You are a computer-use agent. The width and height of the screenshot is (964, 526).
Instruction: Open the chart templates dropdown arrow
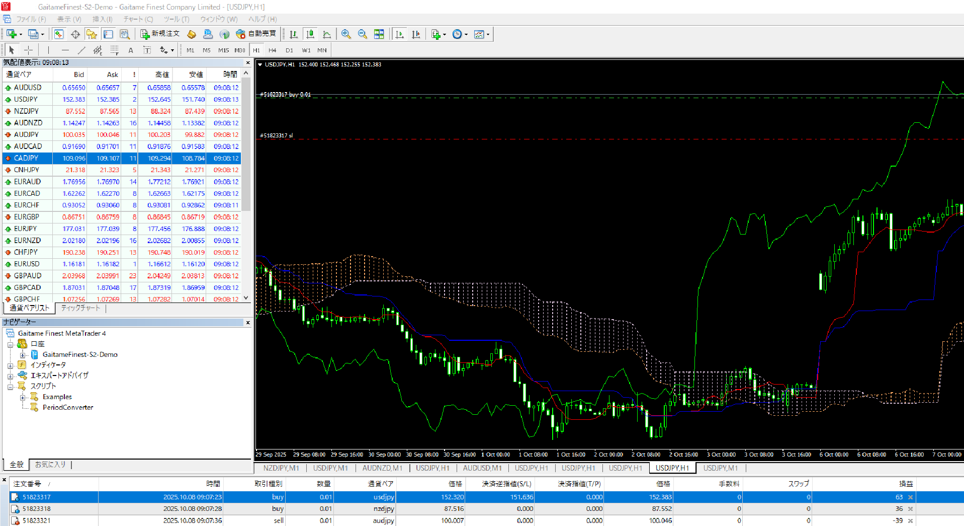488,35
